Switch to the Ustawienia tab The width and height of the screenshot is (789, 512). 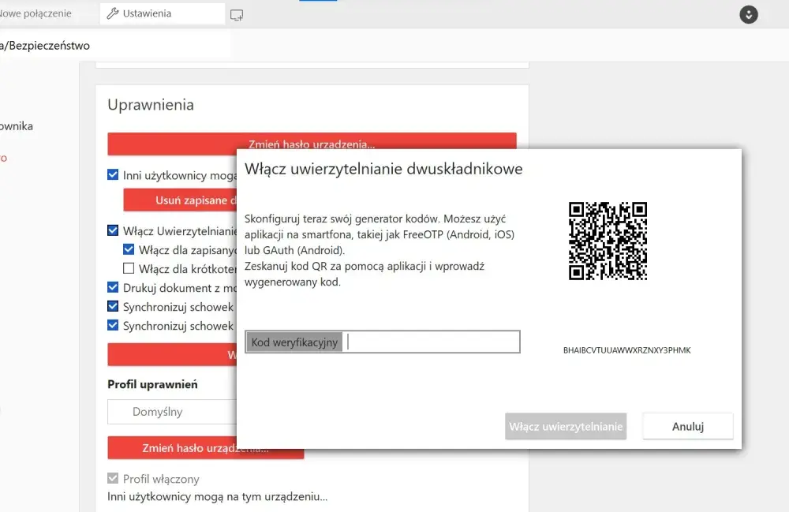(162, 13)
